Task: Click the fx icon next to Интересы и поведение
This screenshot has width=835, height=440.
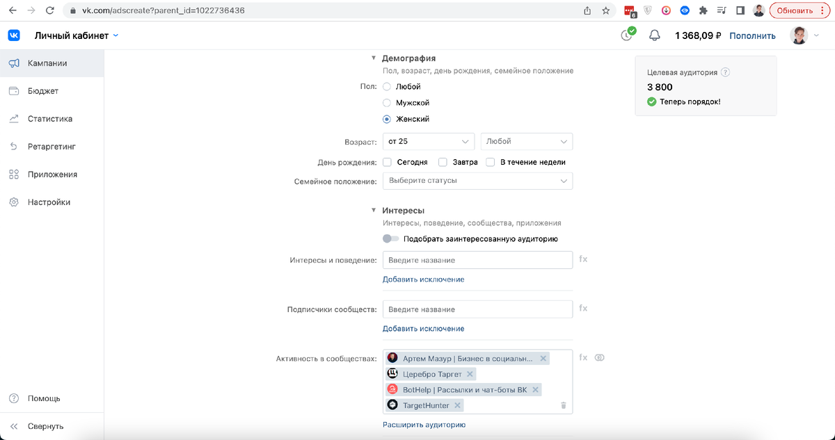Action: point(583,259)
